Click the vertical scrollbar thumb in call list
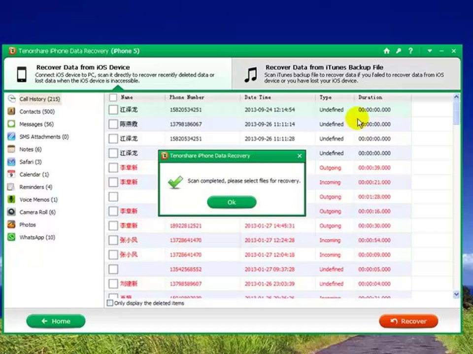473x354 pixels. [x=456, y=113]
